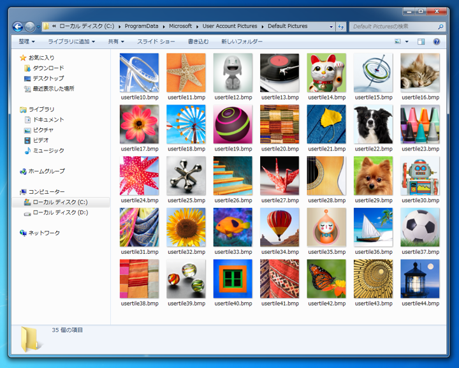Image resolution: width=459 pixels, height=368 pixels.
Task: Select ホームグループ in the sidebar
Action: (x=42, y=172)
